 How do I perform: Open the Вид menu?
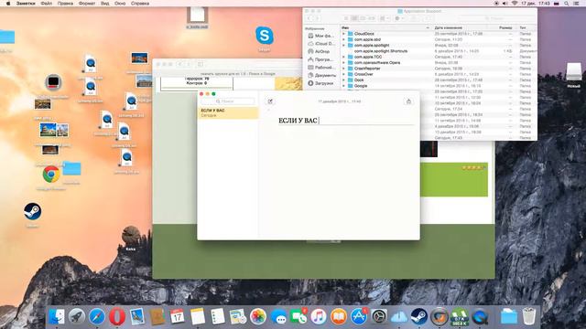pyautogui.click(x=105, y=4)
